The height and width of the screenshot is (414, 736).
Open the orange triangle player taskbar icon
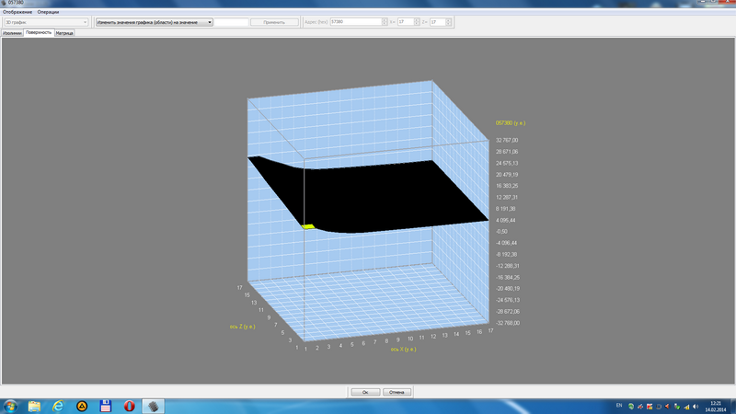[x=82, y=406]
